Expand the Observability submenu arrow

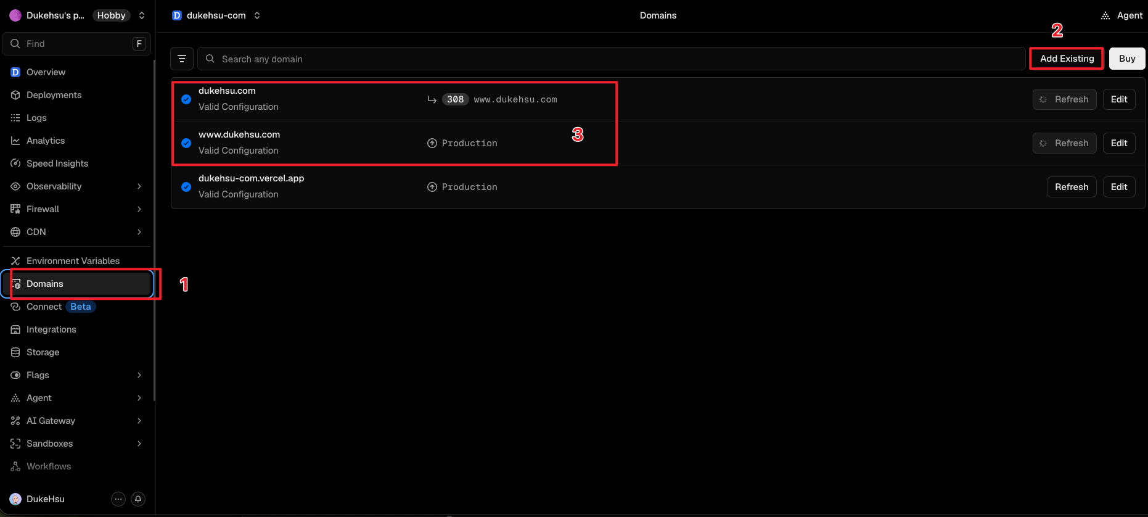(x=139, y=186)
